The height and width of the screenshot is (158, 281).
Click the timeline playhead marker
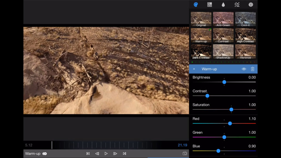pos(52,145)
